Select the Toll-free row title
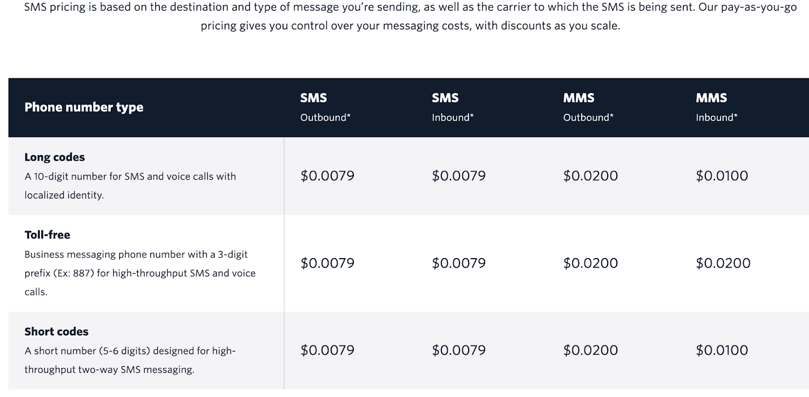 point(48,235)
